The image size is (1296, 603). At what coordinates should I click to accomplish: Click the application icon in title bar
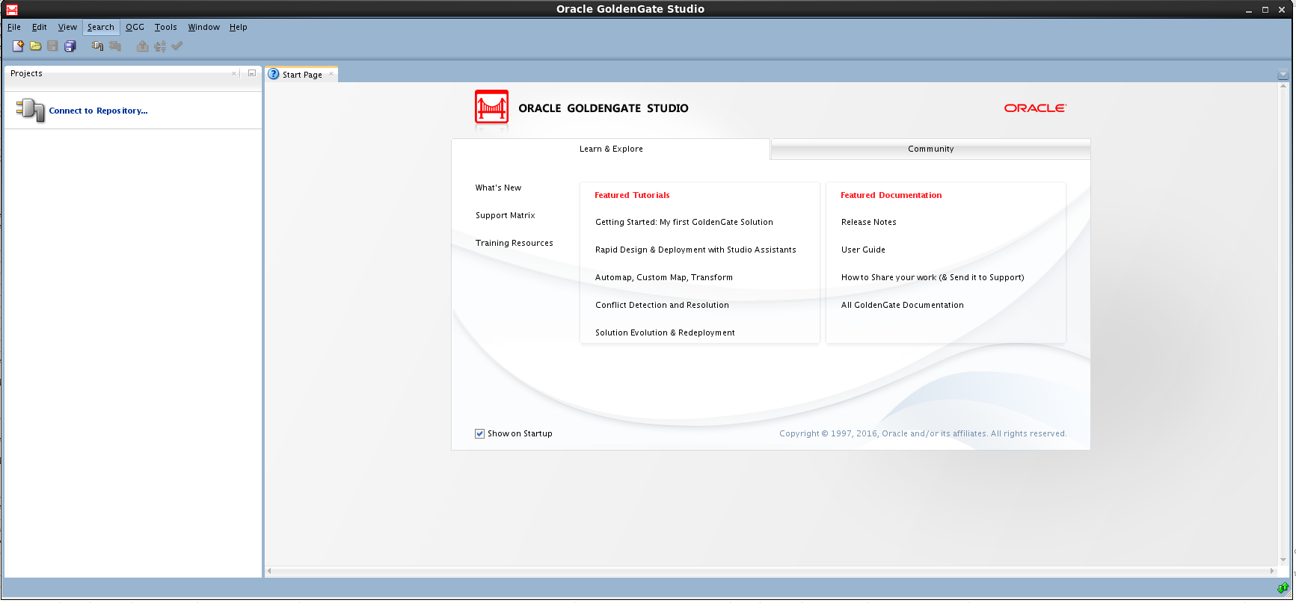tap(11, 10)
